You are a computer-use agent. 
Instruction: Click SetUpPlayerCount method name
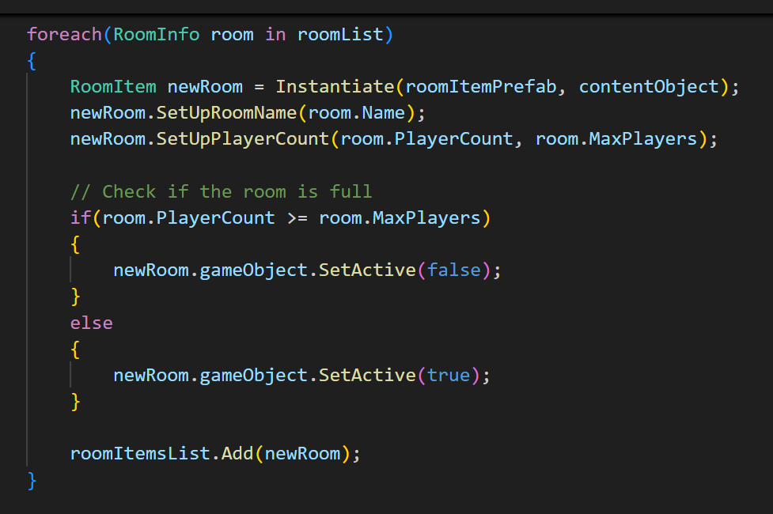click(243, 139)
